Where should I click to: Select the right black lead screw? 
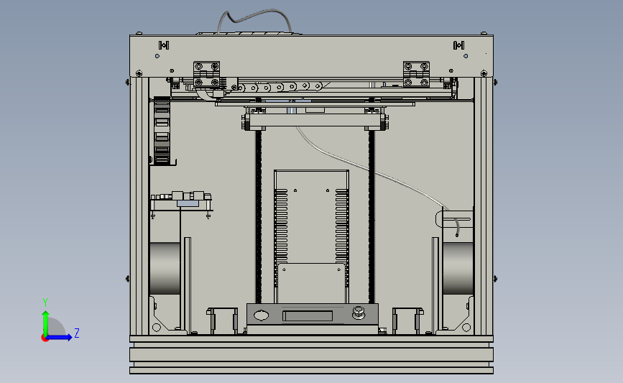[372, 216]
